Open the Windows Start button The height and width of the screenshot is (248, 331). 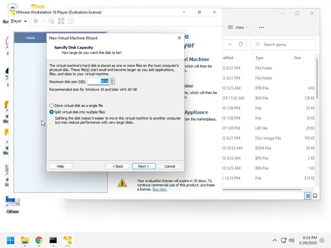click(10, 240)
